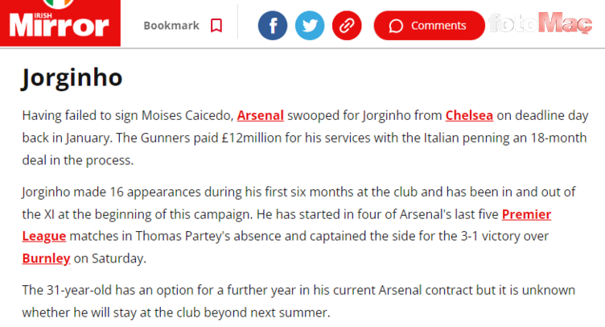Open the Arsenal link
The image size is (605, 327).
(x=260, y=115)
